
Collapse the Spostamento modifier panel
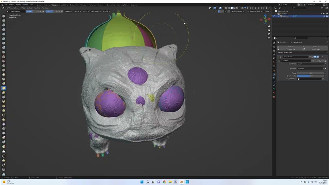[279, 57]
